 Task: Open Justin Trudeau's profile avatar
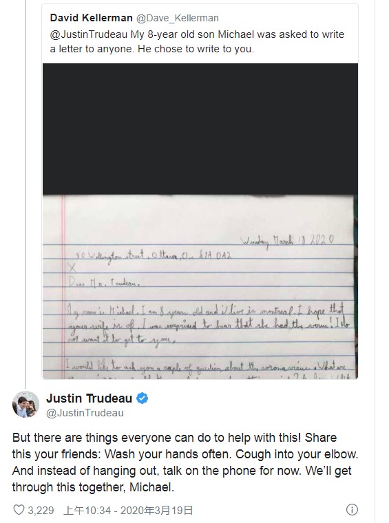pyautogui.click(x=25, y=404)
